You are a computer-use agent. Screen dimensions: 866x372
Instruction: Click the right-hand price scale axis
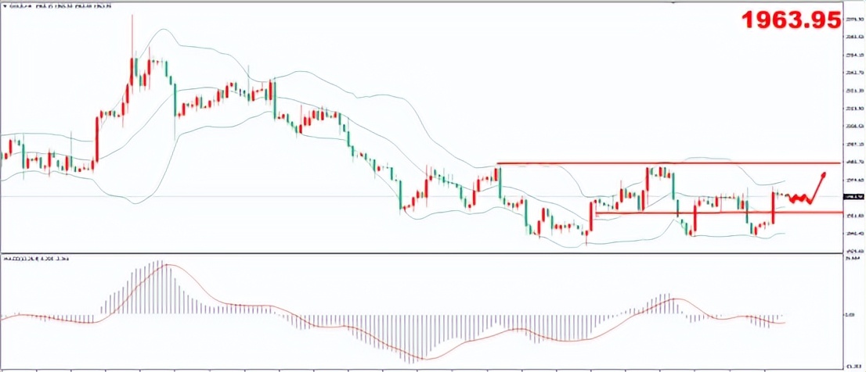point(855,125)
